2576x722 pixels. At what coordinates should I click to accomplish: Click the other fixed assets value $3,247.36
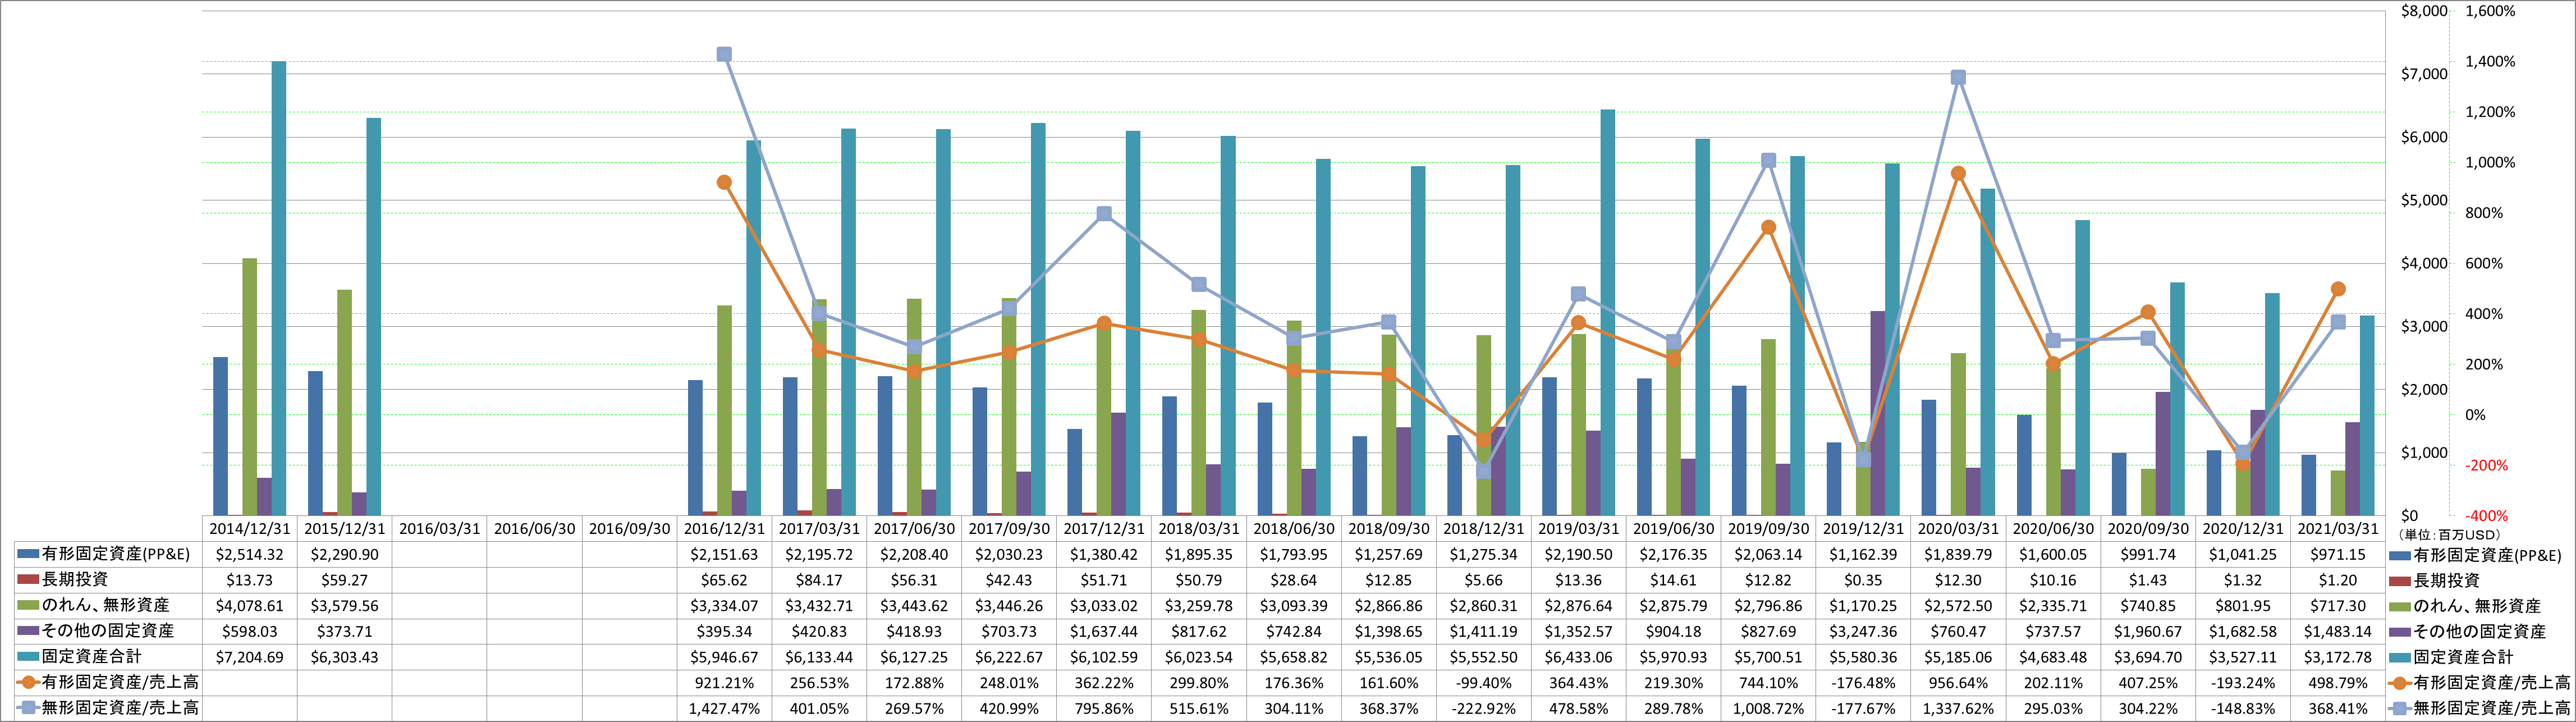[x=1863, y=631]
